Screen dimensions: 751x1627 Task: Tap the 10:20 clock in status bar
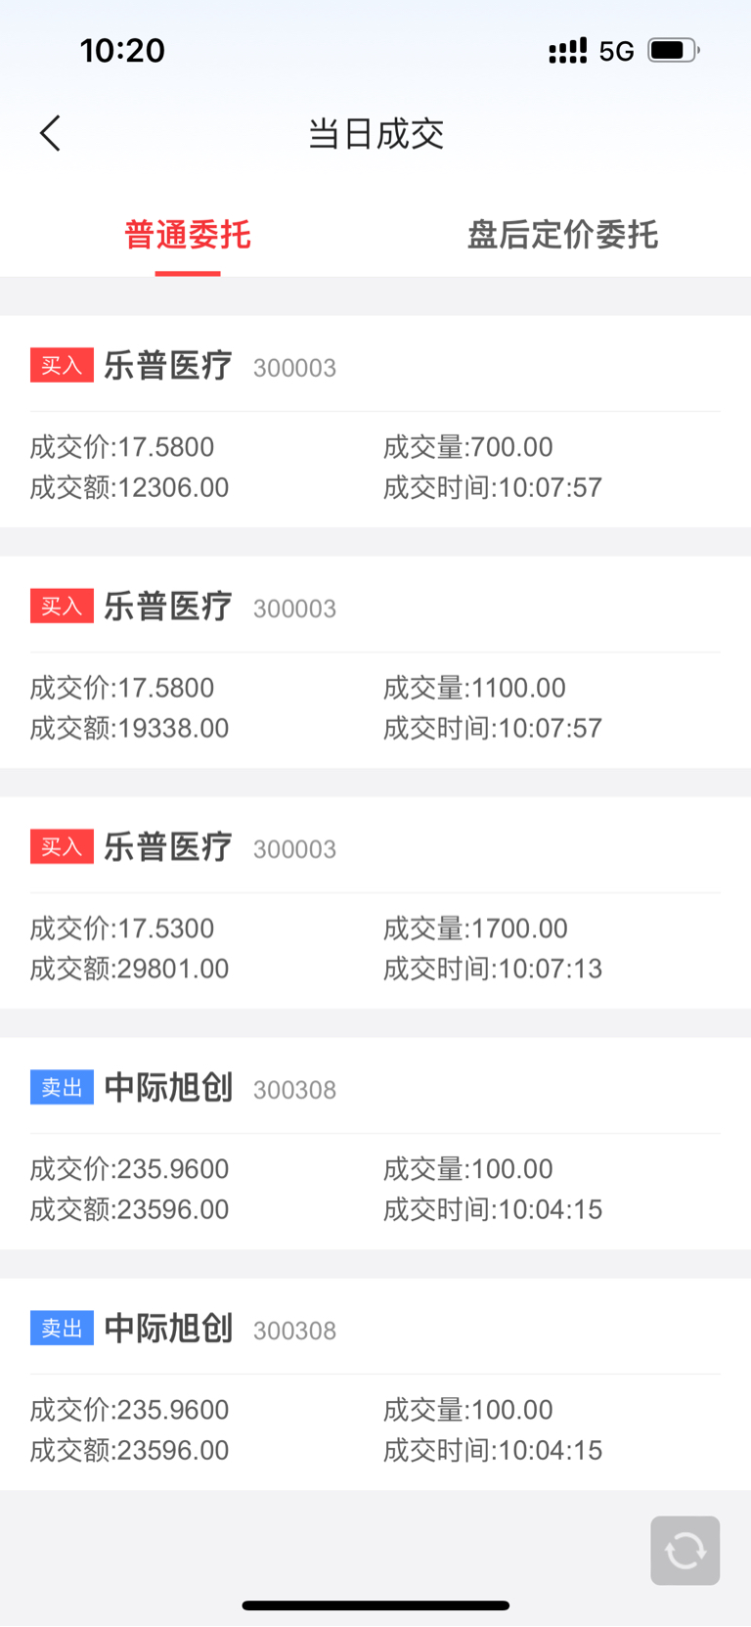coord(122,50)
